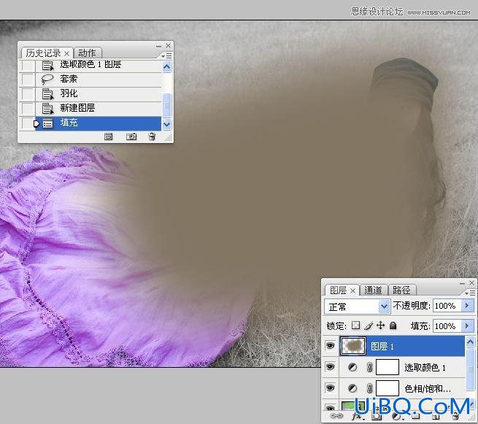Click 选取颜色 1 adjustment icon
This screenshot has height=424, width=478.
tap(352, 367)
